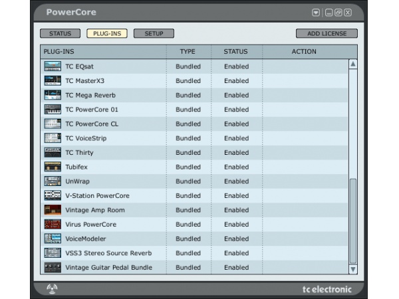Select the VoiceModeler name
The width and height of the screenshot is (399, 299).
[86, 239]
